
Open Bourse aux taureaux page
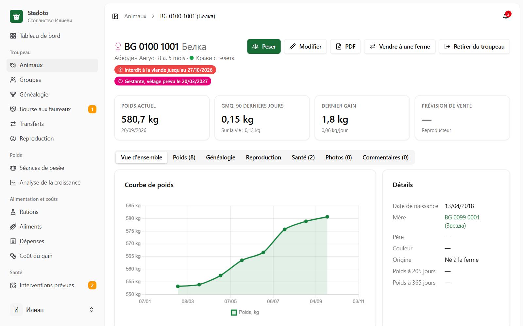coord(52,109)
